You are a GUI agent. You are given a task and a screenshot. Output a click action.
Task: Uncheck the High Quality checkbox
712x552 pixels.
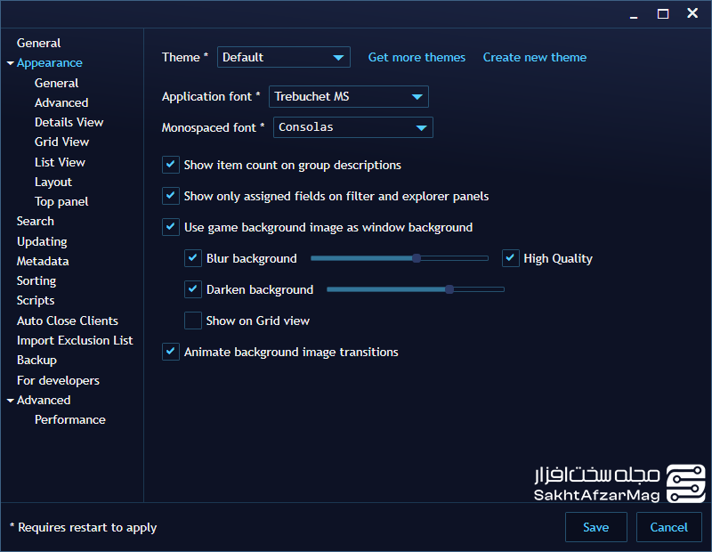510,258
